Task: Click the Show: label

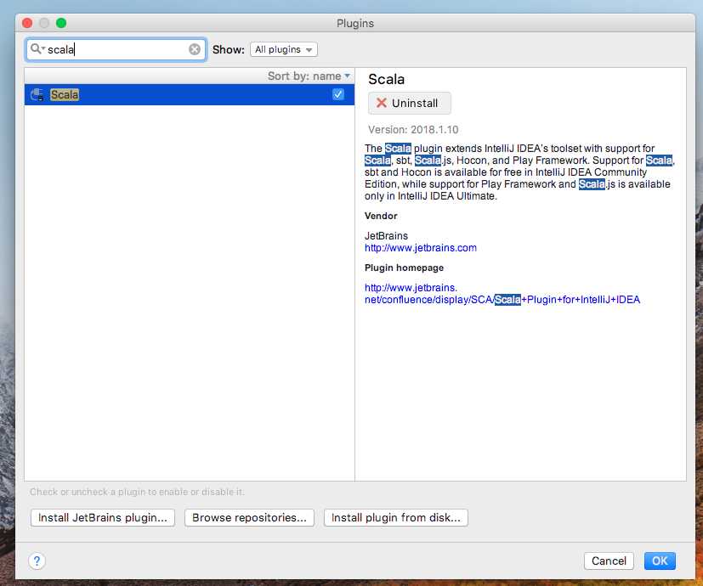Action: point(228,49)
